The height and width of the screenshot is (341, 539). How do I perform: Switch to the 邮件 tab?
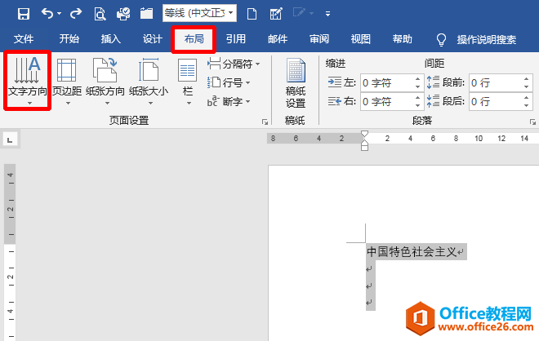[278, 39]
